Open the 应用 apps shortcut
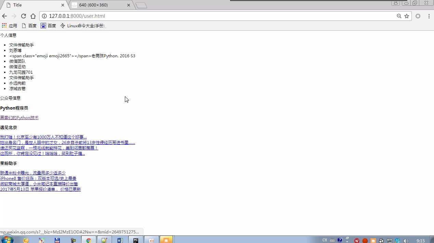434x243 pixels. coord(10,26)
